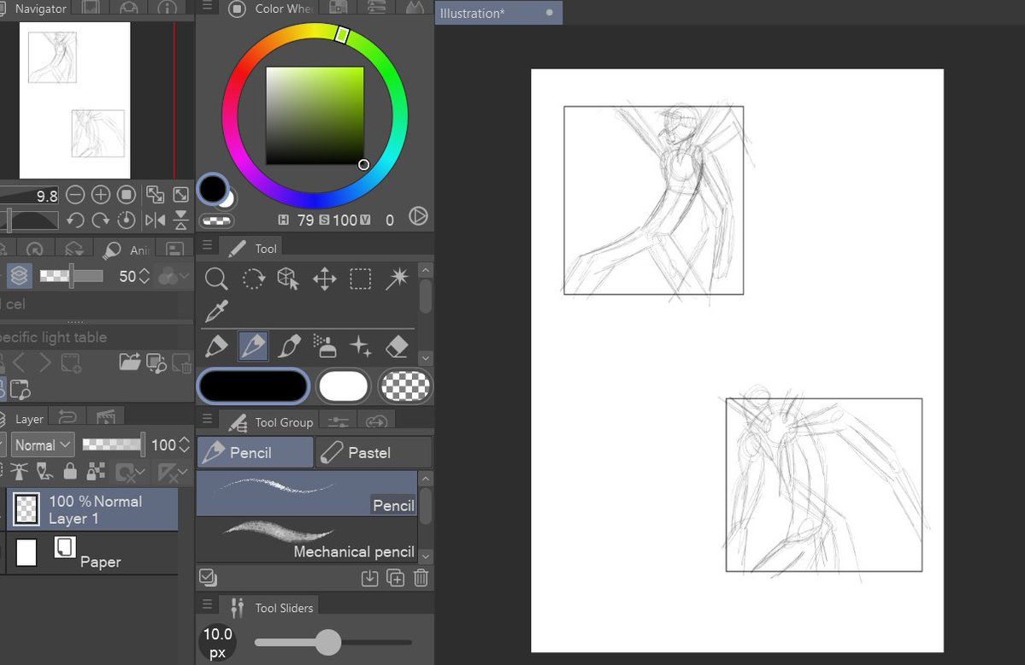The height and width of the screenshot is (665, 1025).
Task: Open Color Wheel palette menu
Action: pyautogui.click(x=207, y=6)
